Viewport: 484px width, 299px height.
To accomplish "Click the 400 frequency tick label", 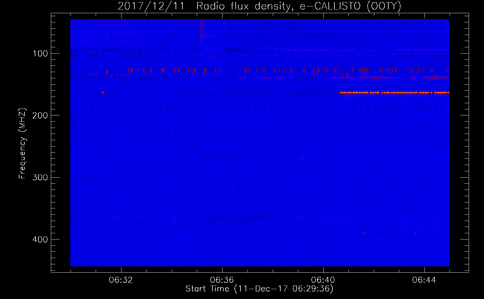I will pos(40,239).
